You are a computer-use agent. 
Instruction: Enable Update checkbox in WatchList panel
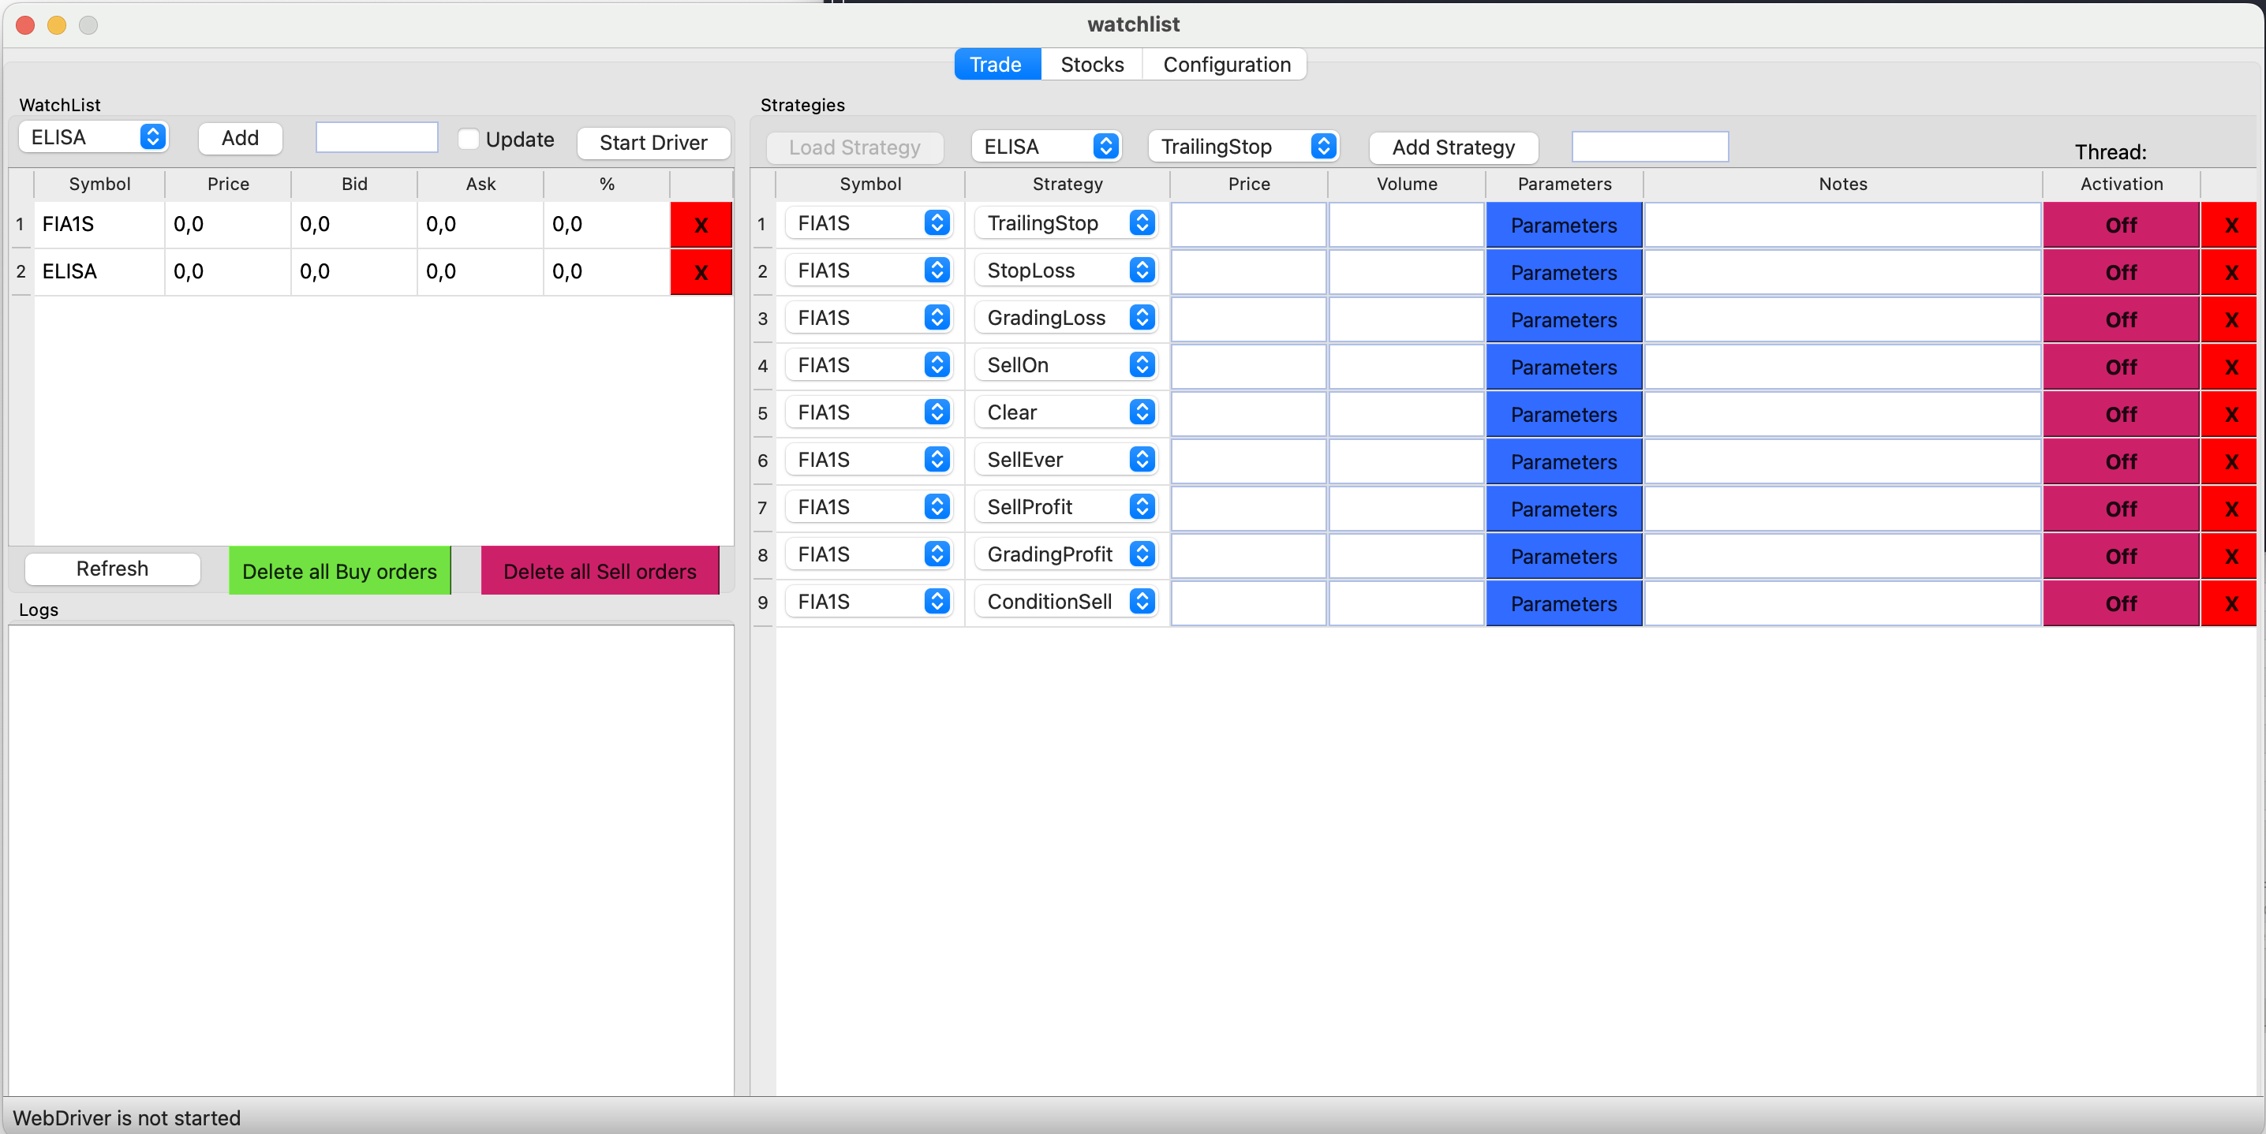click(466, 140)
